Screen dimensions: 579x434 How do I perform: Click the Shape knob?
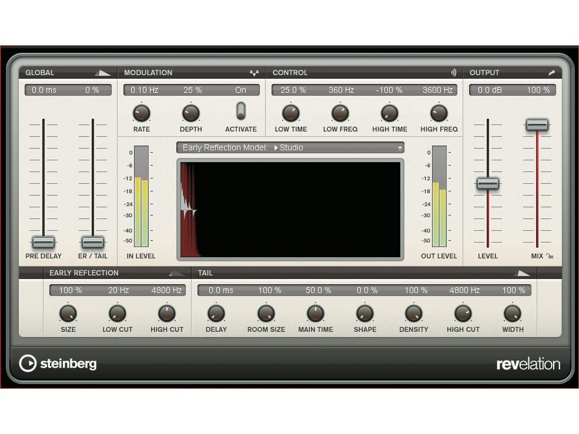tap(365, 314)
